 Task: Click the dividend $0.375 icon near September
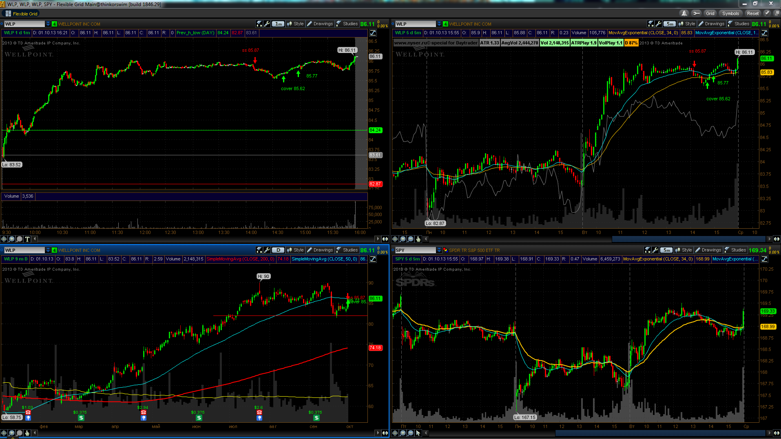point(316,418)
